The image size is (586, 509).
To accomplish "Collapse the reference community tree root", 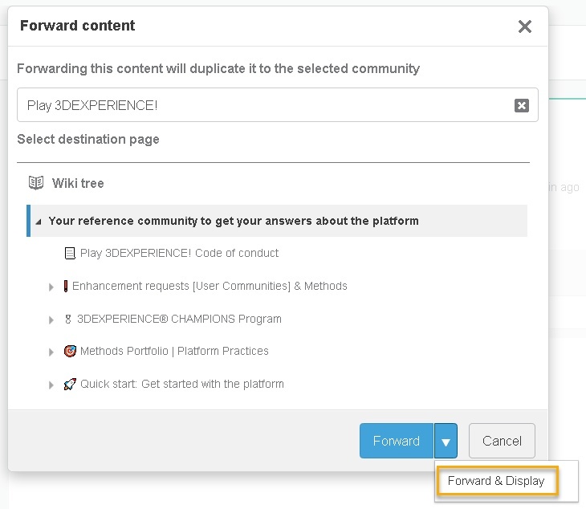I will tap(39, 221).
